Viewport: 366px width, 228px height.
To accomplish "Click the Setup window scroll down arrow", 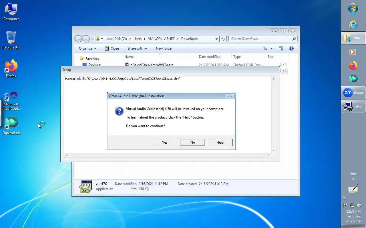I will [273, 150].
